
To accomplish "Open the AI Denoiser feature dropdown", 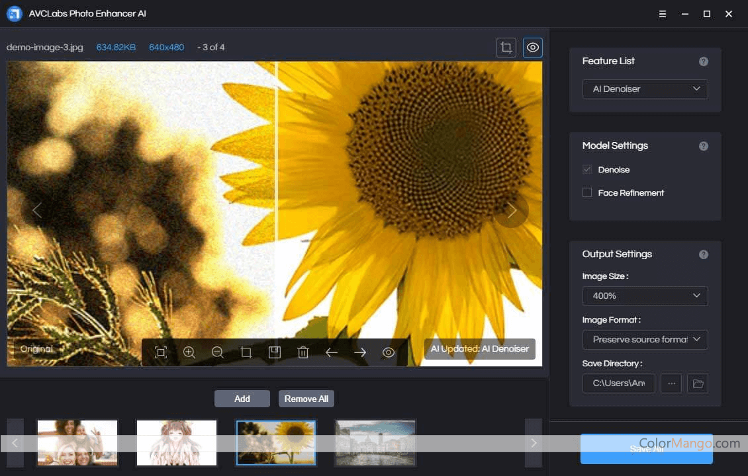I will (645, 89).
